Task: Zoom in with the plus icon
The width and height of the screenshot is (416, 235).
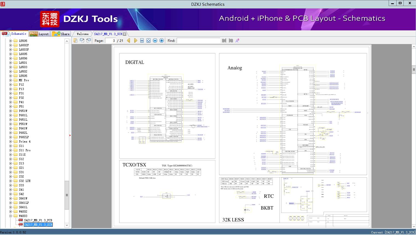Action: click(x=162, y=40)
